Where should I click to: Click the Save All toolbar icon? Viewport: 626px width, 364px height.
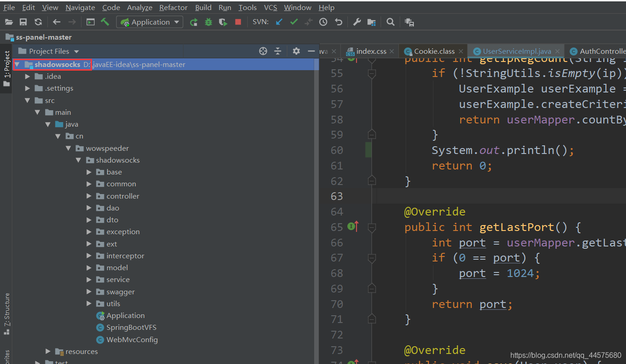click(x=23, y=22)
